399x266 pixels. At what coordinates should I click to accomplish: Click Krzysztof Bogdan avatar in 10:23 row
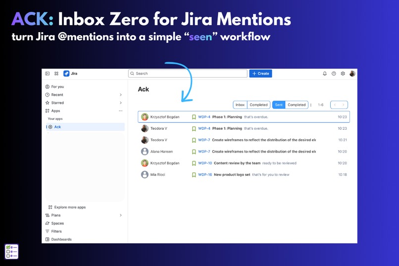pos(145,117)
